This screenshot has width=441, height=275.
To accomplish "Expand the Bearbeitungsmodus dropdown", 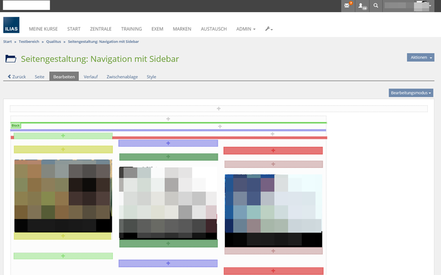I will pyautogui.click(x=411, y=93).
